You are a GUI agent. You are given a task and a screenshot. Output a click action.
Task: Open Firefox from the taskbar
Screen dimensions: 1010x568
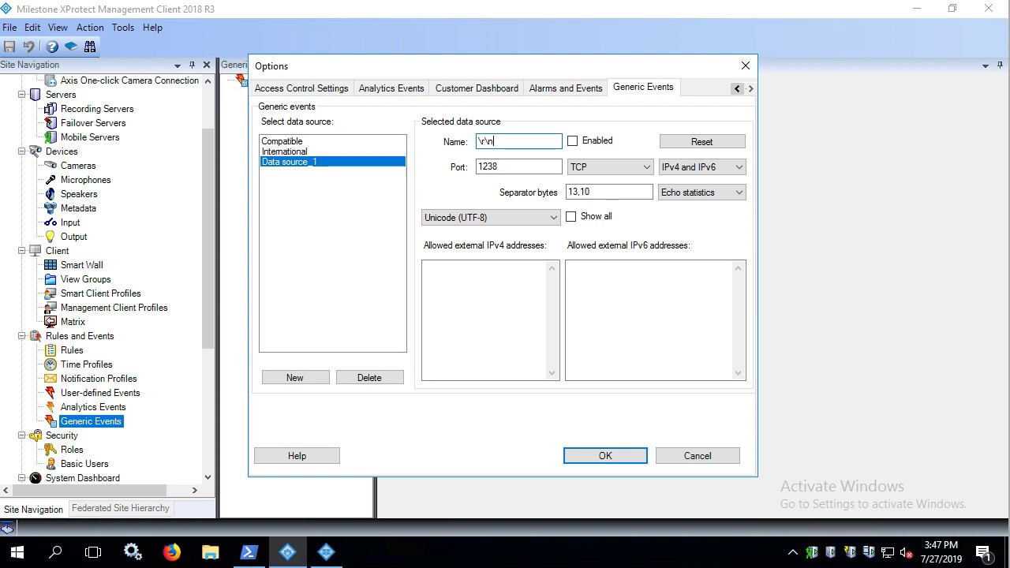coord(171,552)
